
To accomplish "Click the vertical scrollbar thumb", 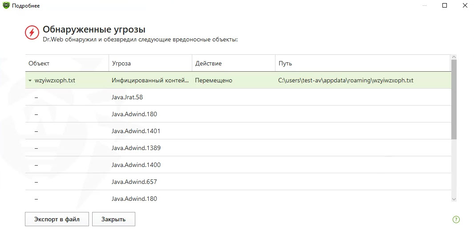I will [x=454, y=99].
